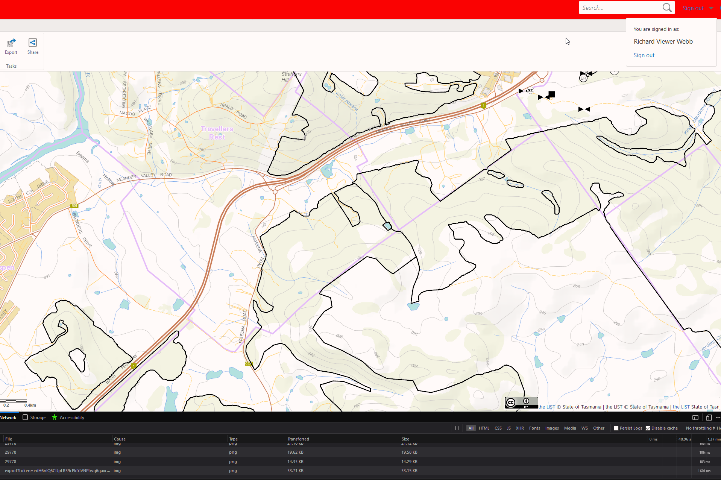Filter network requests by HTML

click(x=484, y=428)
